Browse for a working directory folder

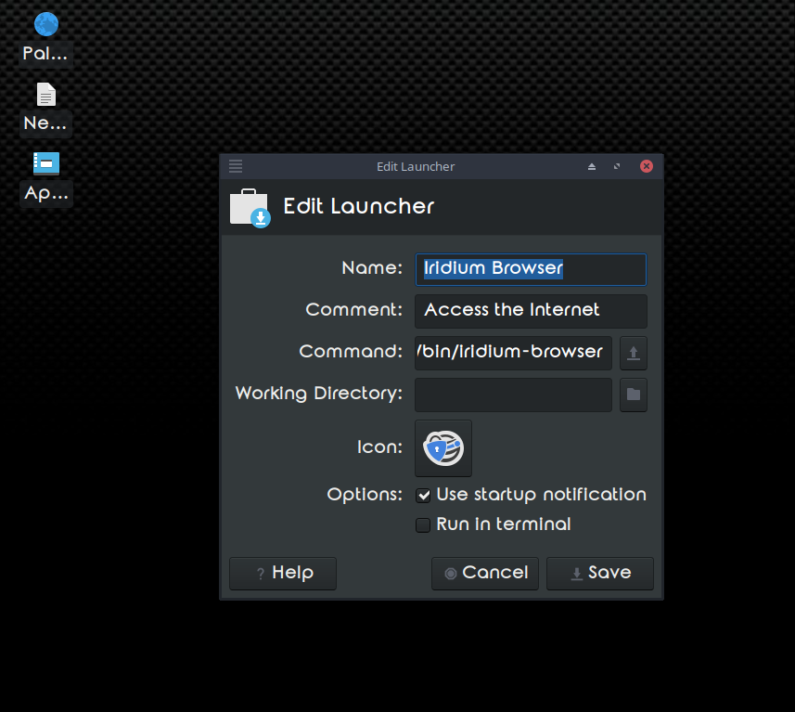coord(634,395)
